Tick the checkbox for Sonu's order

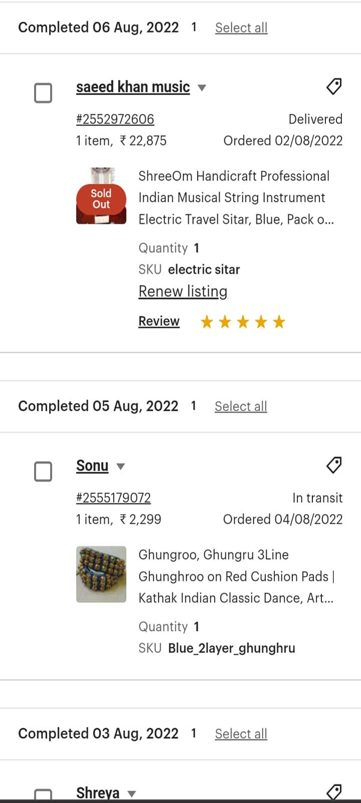pos(43,472)
